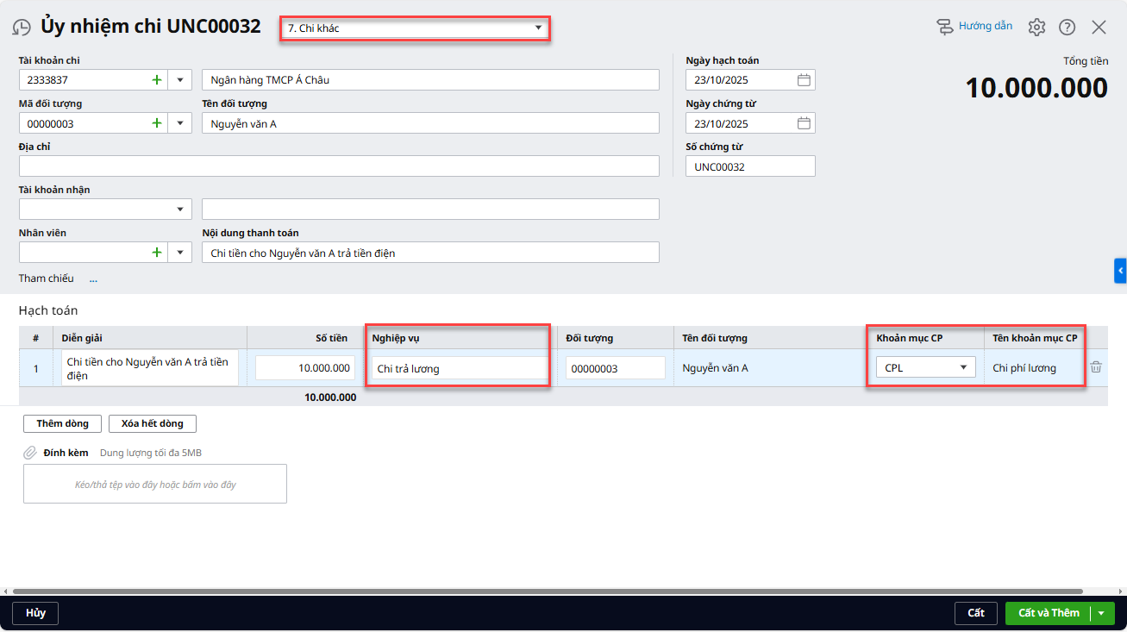Click green plus to add Nhân viên

point(157,253)
